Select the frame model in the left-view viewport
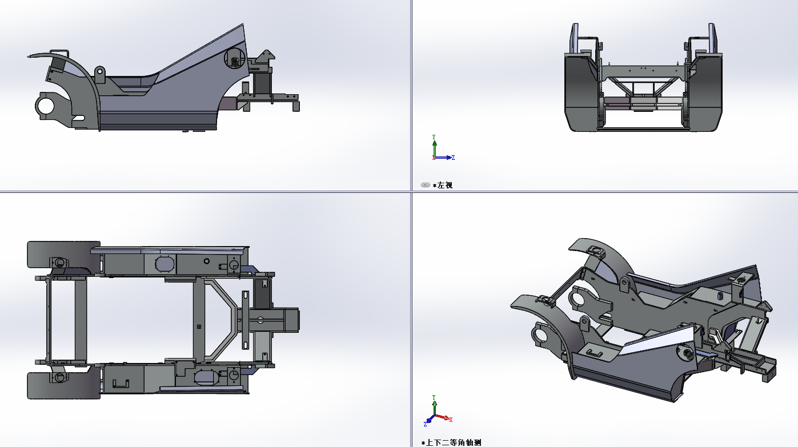 tap(643, 78)
